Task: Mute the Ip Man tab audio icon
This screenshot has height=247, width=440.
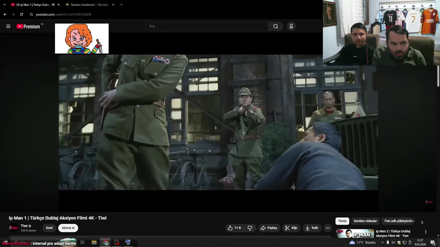Action: tap(53, 5)
